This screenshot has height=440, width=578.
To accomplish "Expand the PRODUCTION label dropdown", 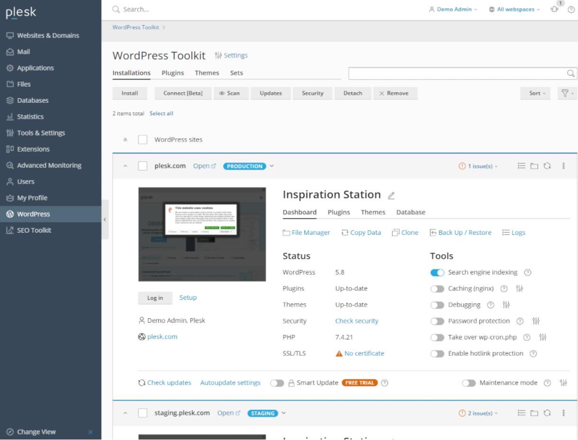I will pos(272,166).
